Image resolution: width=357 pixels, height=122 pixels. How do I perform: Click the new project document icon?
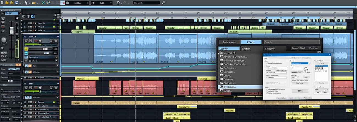2,3
